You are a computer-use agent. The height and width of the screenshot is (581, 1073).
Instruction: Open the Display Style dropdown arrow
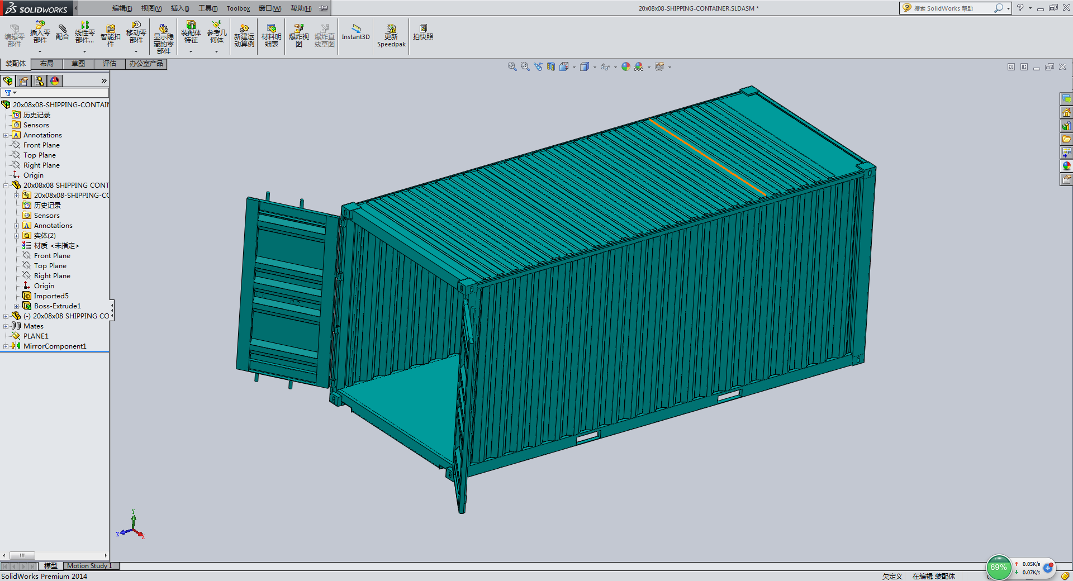click(595, 67)
